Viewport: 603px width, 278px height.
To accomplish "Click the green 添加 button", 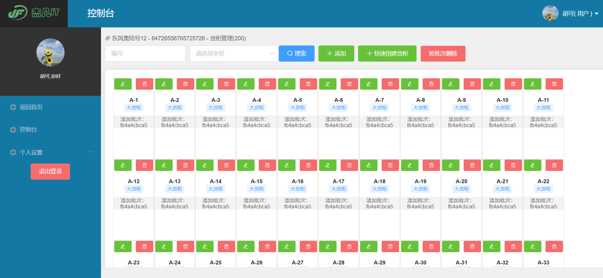I will click(336, 54).
